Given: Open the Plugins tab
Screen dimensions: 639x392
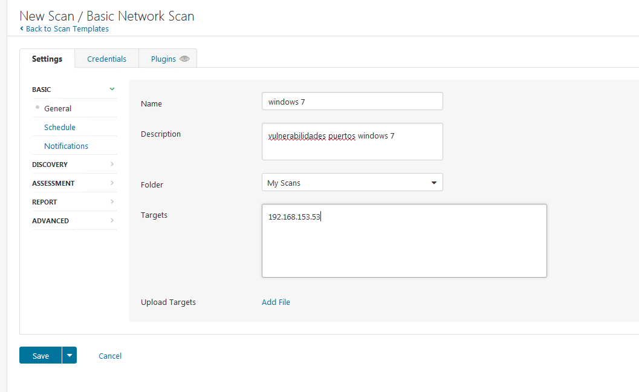Looking at the screenshot, I should pos(163,59).
